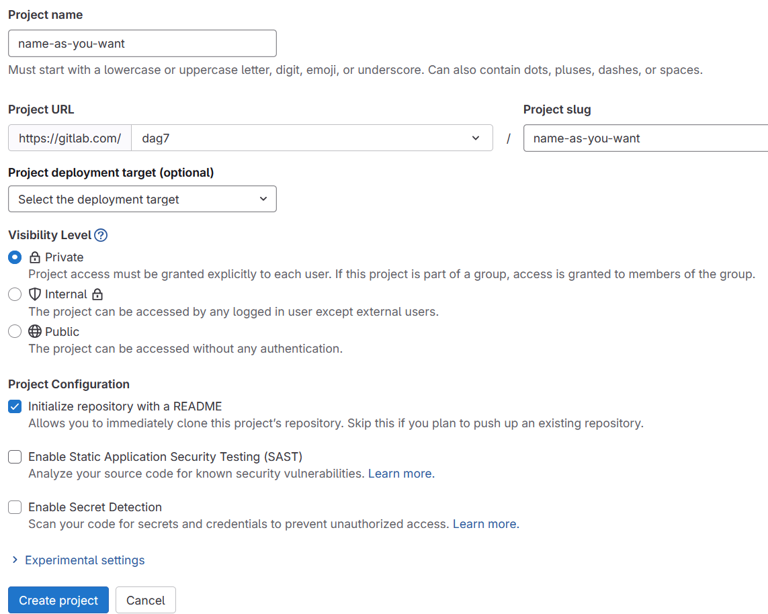Click the Private visibility label
Image resolution: width=768 pixels, height=614 pixels.
tap(64, 257)
